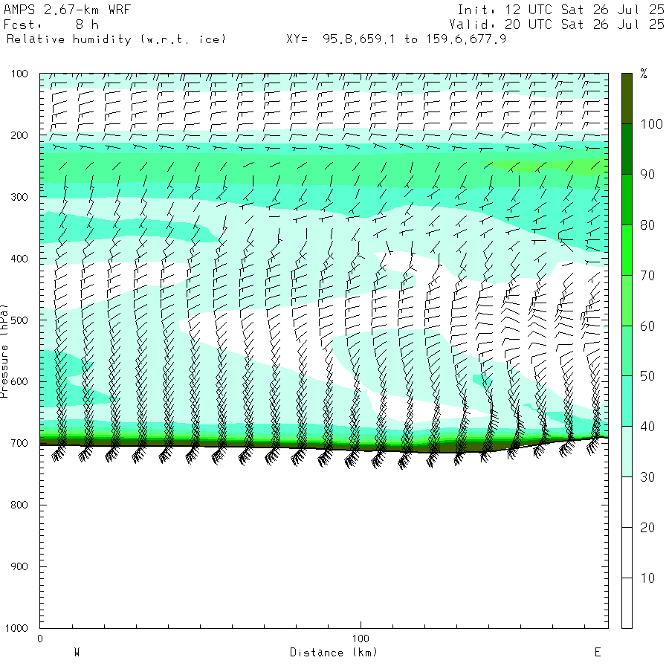
Task: Click the 'E' east end marker
Action: (x=598, y=653)
